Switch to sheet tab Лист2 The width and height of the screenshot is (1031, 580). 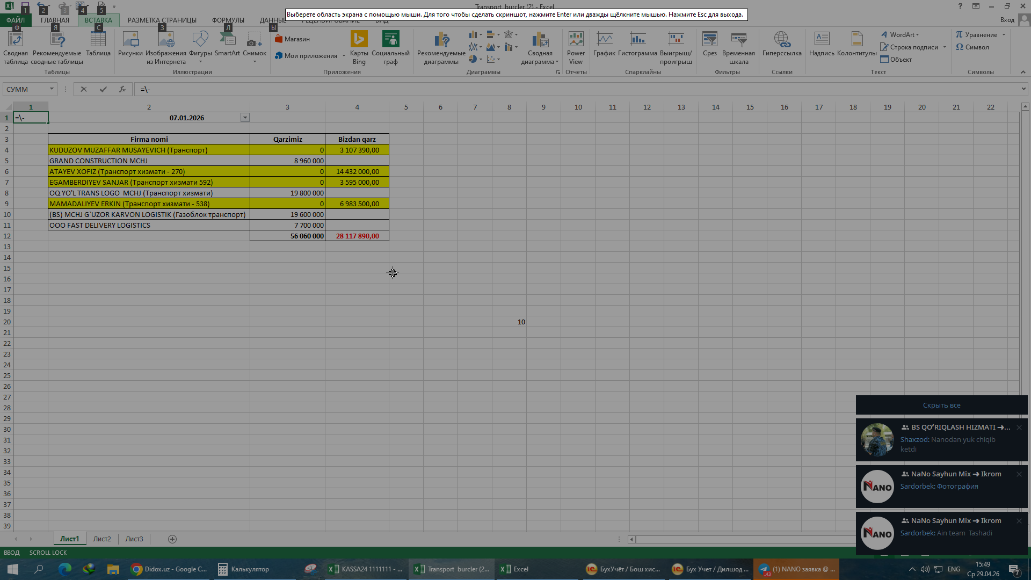coord(101,539)
